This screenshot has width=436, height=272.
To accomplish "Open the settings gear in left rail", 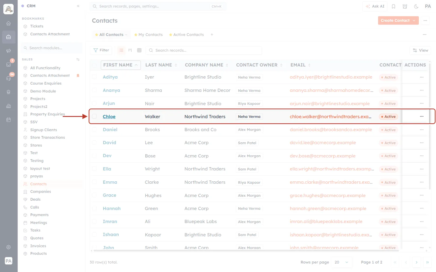I will tap(8, 247).
